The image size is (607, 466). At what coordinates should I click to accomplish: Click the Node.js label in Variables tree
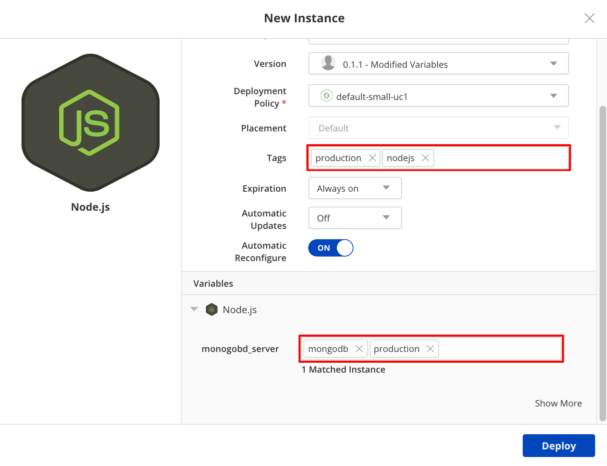point(240,310)
